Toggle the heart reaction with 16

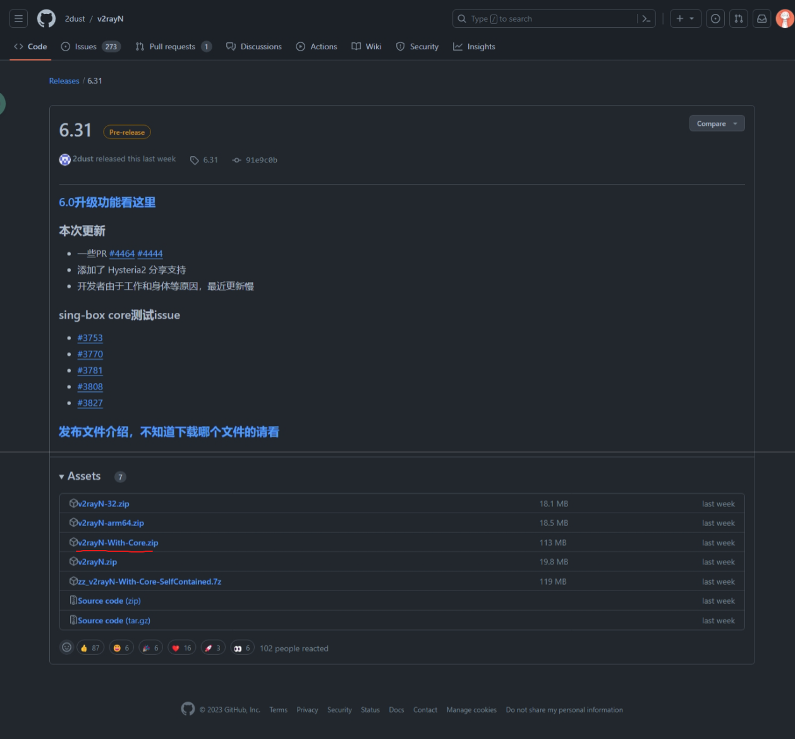[181, 648]
